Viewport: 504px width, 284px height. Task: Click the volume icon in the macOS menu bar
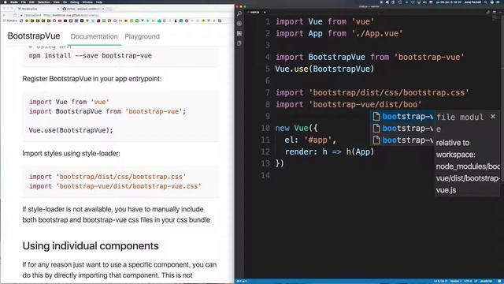coord(424,2)
